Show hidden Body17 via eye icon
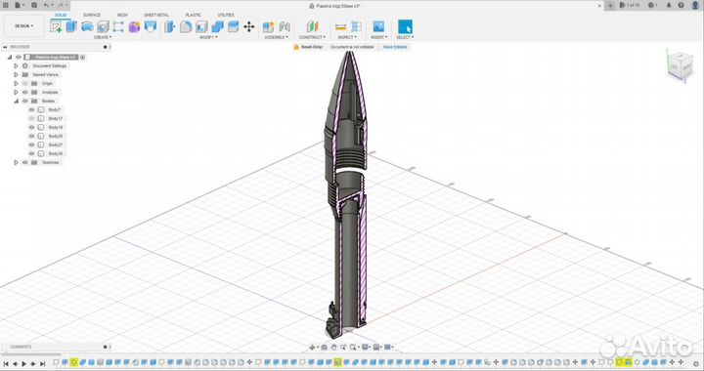The width and height of the screenshot is (704, 371). coord(31,119)
